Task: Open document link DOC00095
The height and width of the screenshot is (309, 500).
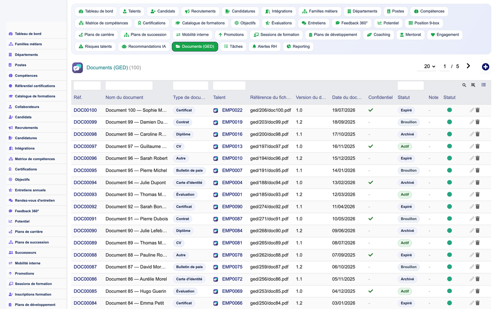Action: tap(85, 171)
